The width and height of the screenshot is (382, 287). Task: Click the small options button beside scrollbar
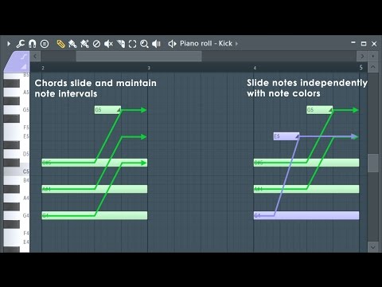coord(373,57)
